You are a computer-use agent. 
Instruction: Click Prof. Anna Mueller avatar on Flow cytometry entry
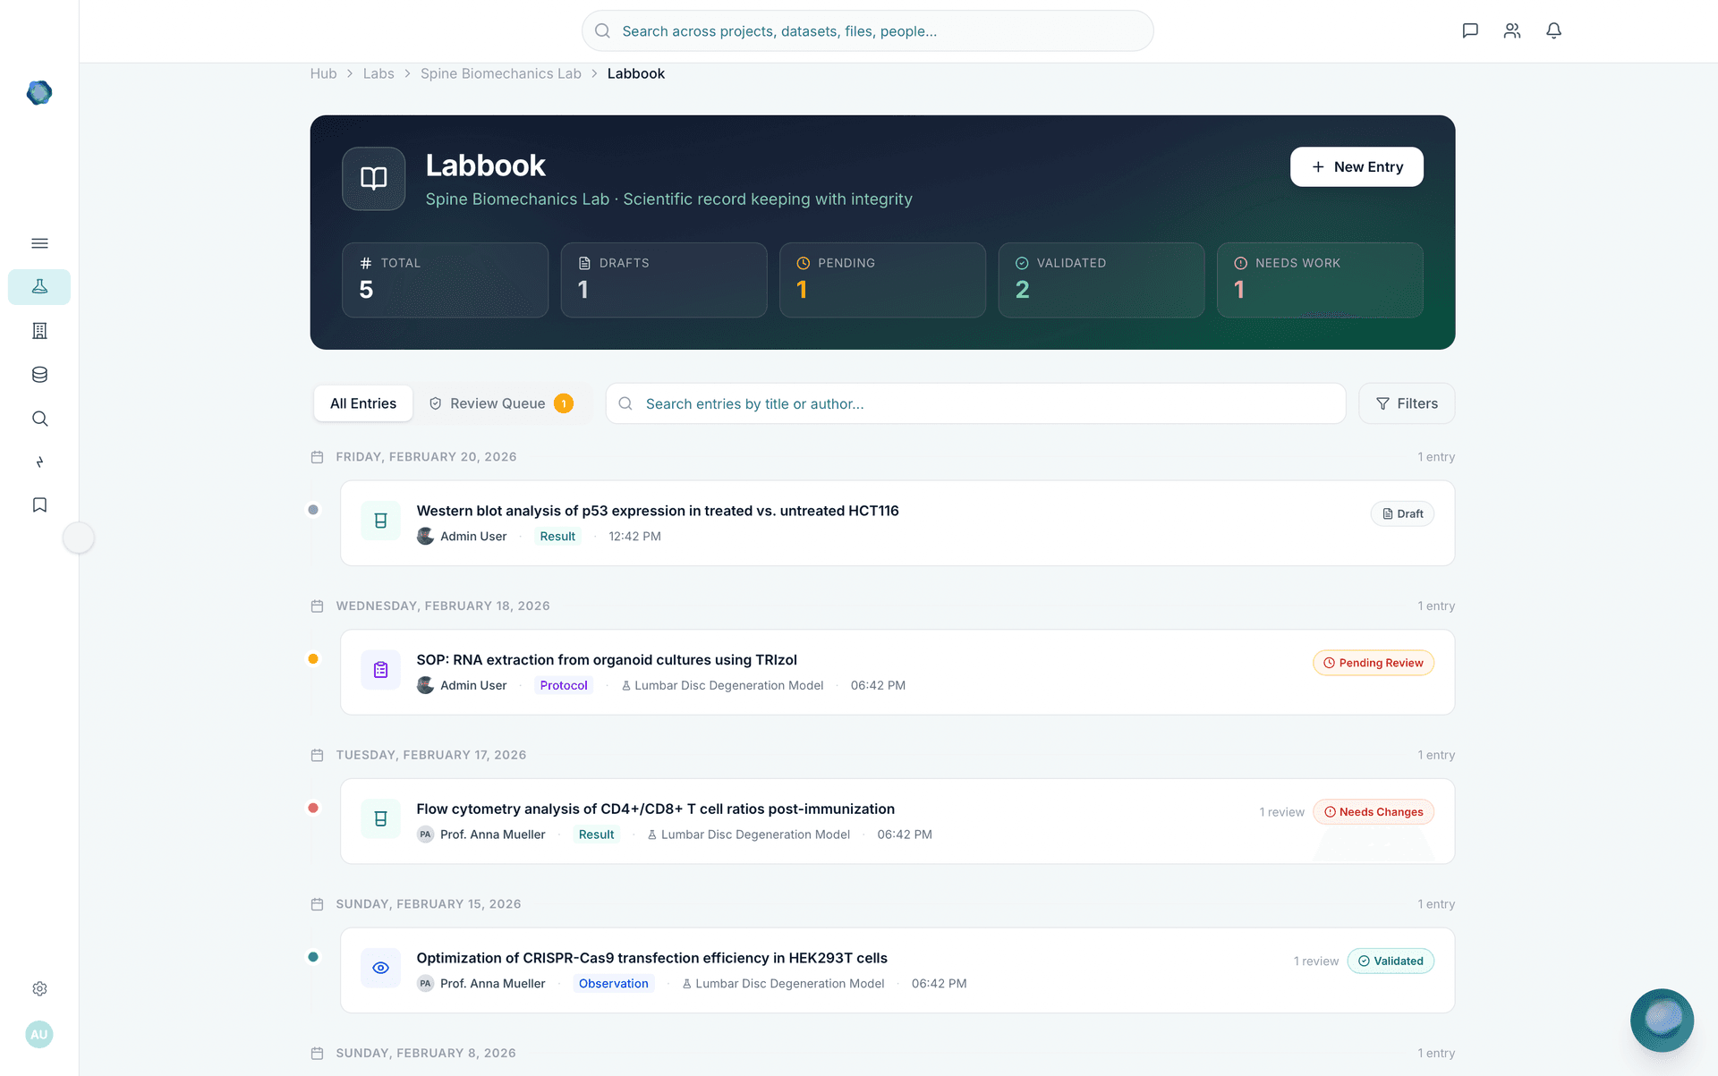pyautogui.click(x=426, y=835)
